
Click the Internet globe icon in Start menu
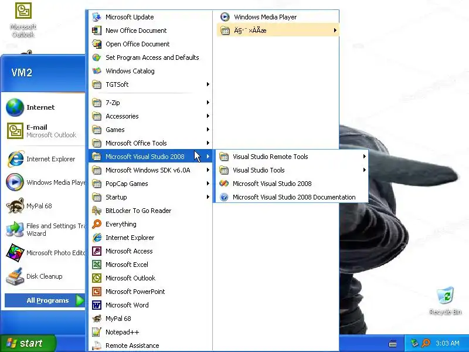coord(15,107)
